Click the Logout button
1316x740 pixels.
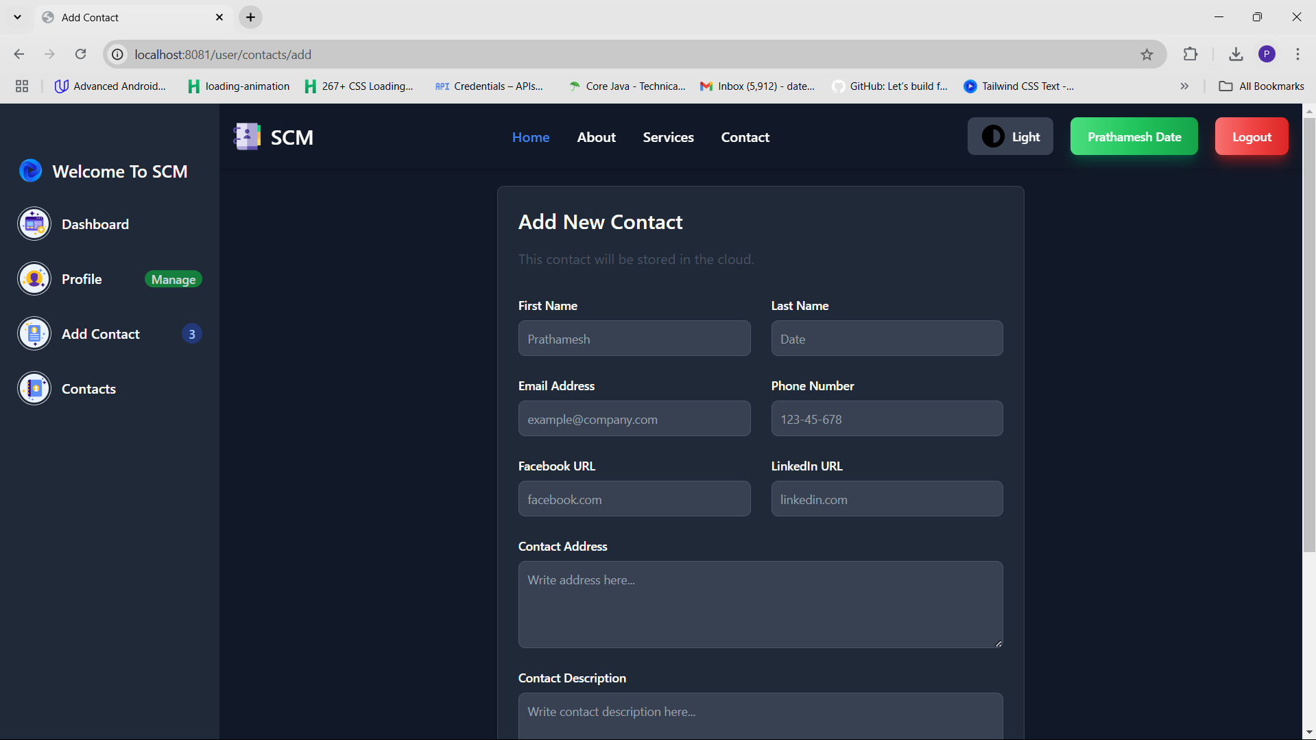pyautogui.click(x=1252, y=136)
